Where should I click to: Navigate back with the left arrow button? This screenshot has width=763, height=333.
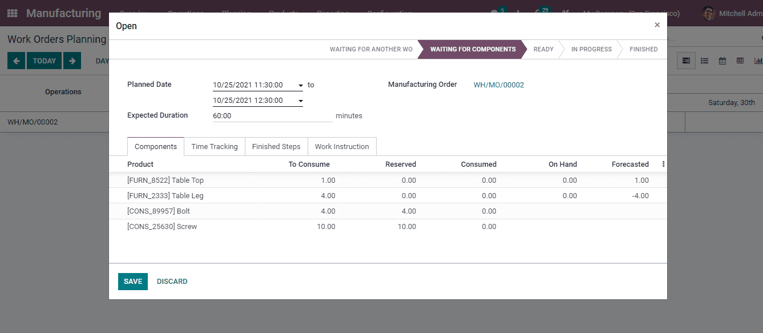16,61
